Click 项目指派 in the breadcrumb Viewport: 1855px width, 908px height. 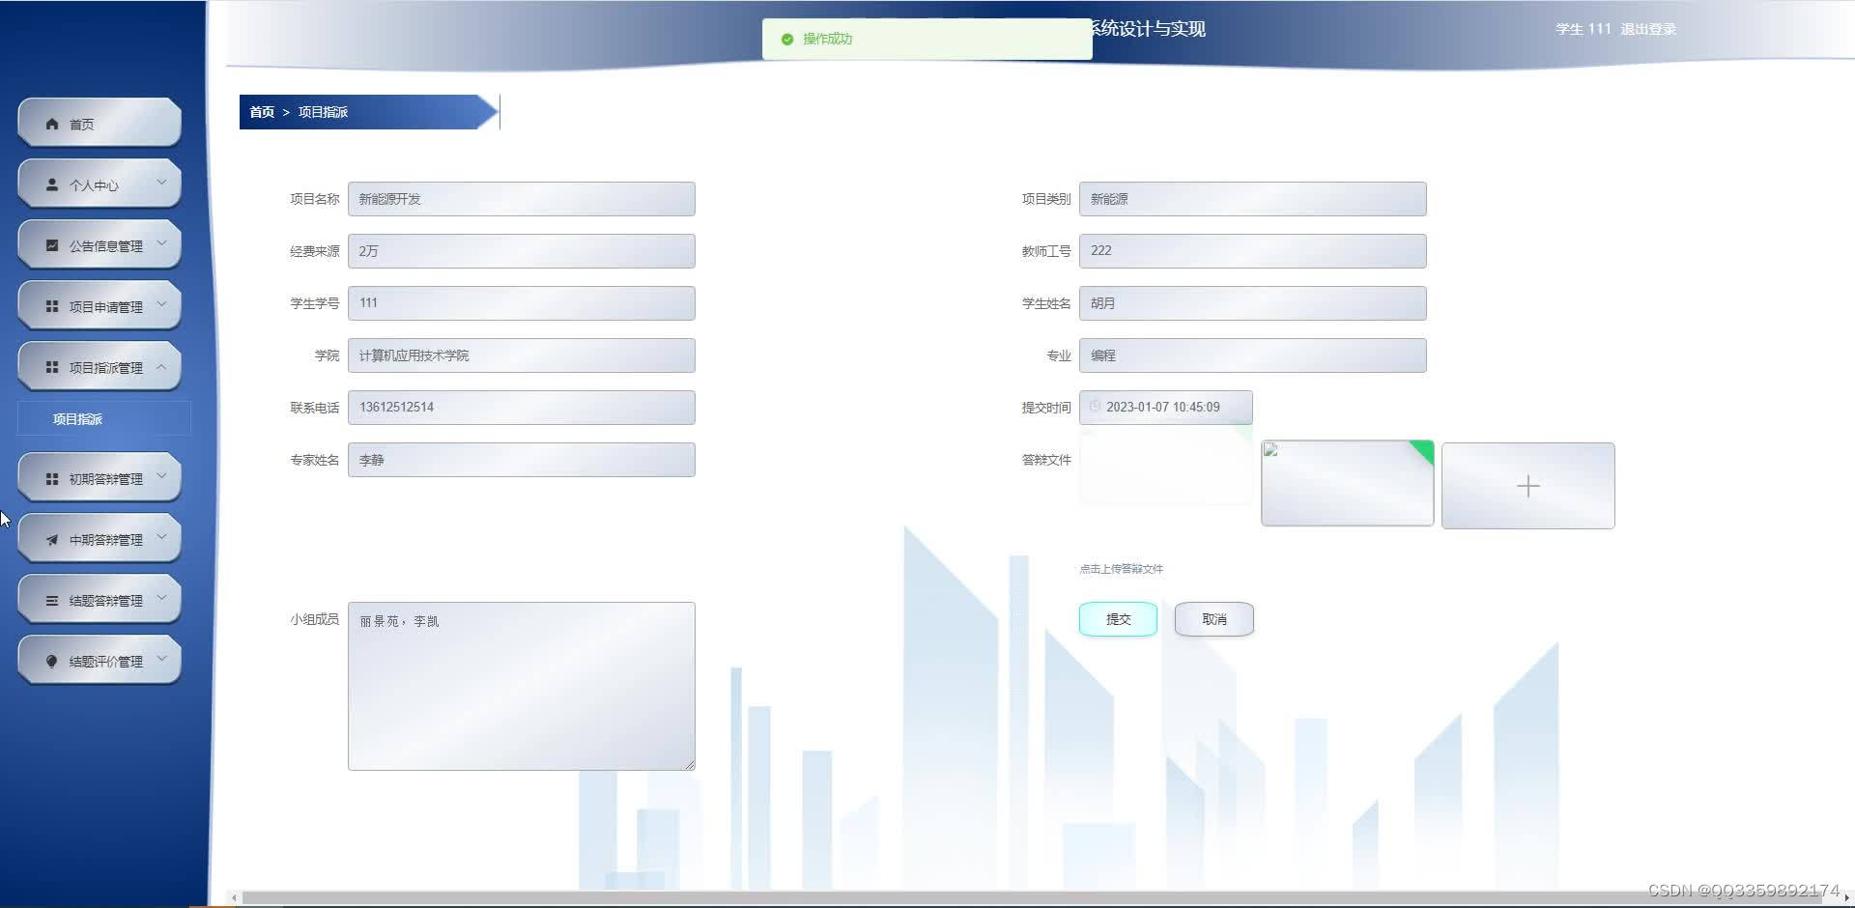323,112
